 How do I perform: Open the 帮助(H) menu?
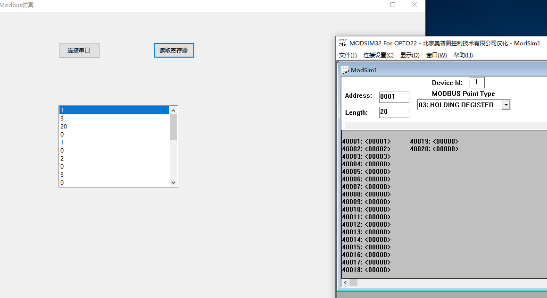[x=463, y=55]
